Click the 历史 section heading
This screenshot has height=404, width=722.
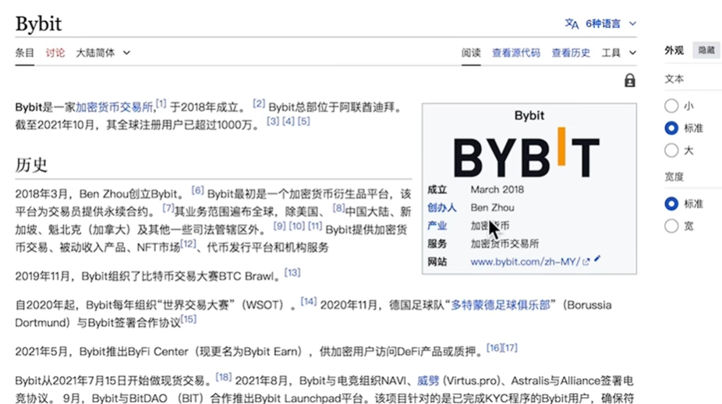[x=31, y=165]
